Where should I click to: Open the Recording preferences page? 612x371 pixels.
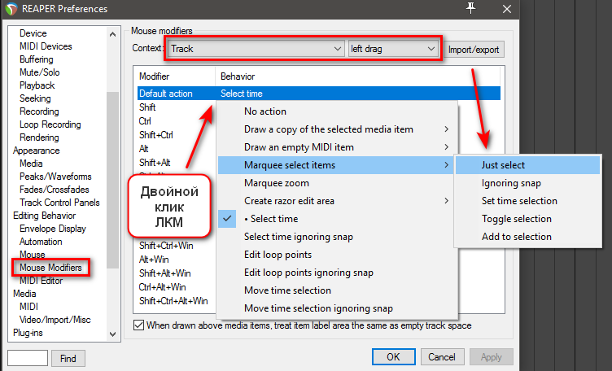tap(39, 111)
